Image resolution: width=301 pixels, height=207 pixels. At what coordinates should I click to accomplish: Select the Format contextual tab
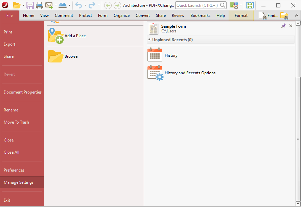(x=241, y=16)
